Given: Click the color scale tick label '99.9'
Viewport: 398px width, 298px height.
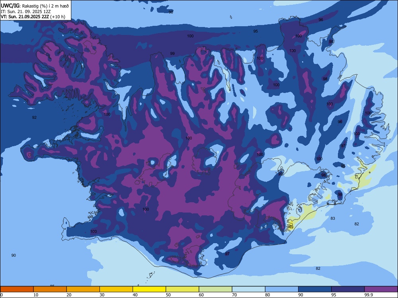Looking at the screenshot, I should point(369,295).
